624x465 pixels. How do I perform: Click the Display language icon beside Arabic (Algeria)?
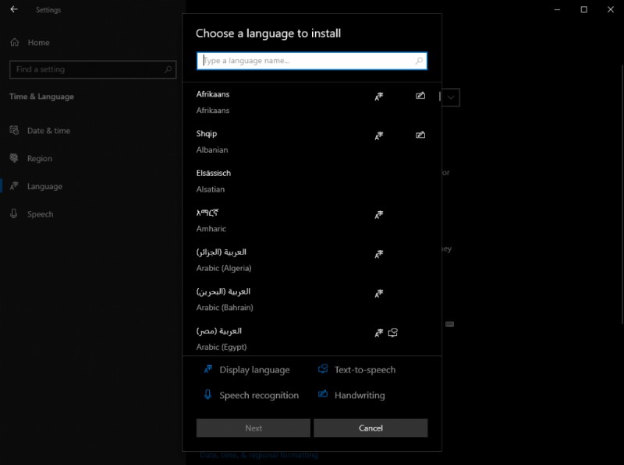[x=378, y=254]
